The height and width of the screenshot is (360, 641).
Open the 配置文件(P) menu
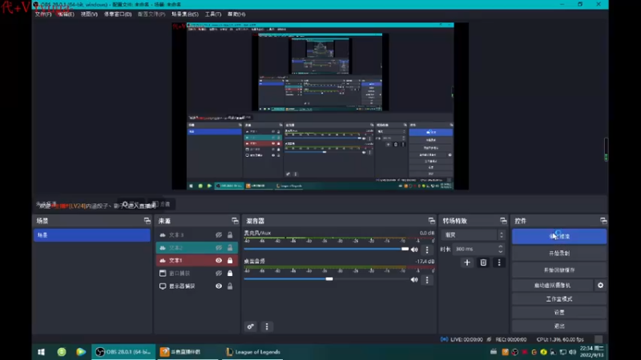[151, 14]
